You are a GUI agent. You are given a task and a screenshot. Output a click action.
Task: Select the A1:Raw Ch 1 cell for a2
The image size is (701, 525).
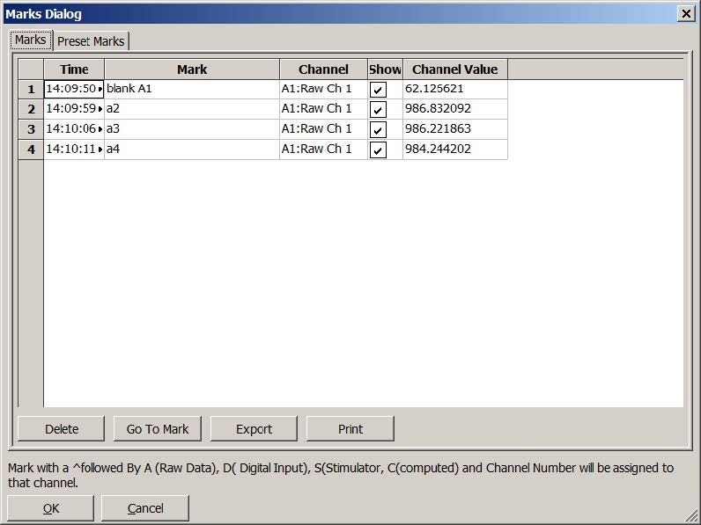coord(322,109)
